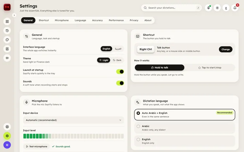The width and height of the screenshot is (244, 152).
Task: Switch to the About tab
Action: point(148,20)
